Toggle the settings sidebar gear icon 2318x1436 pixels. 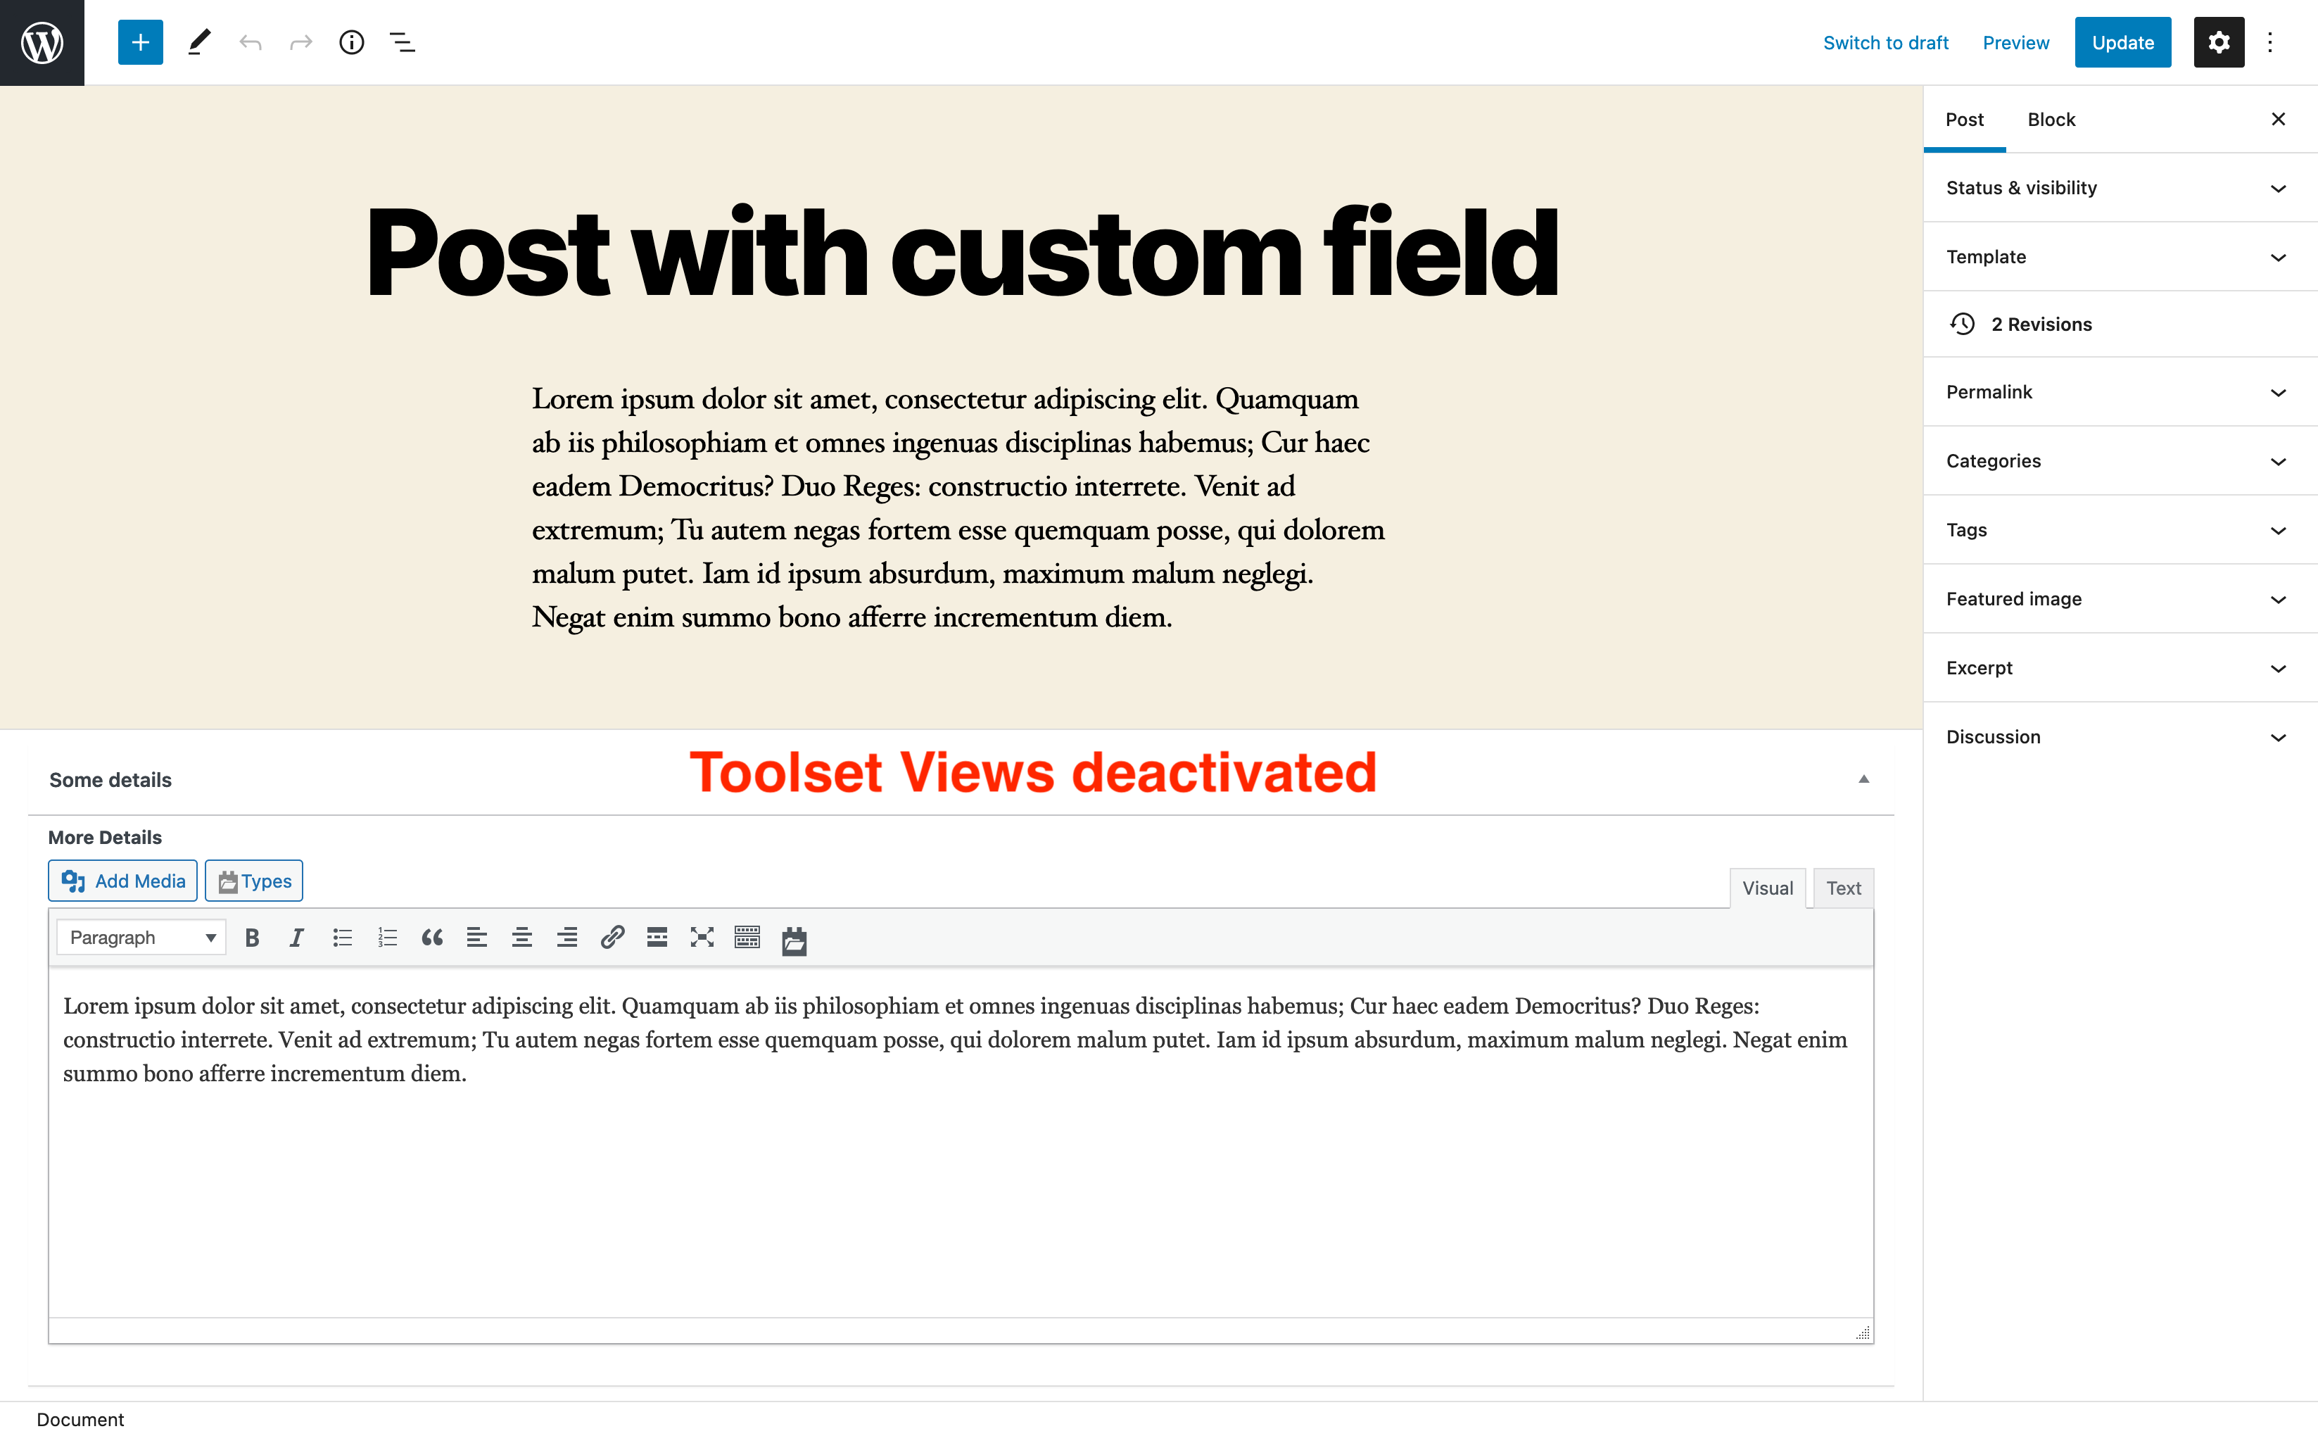[2218, 43]
